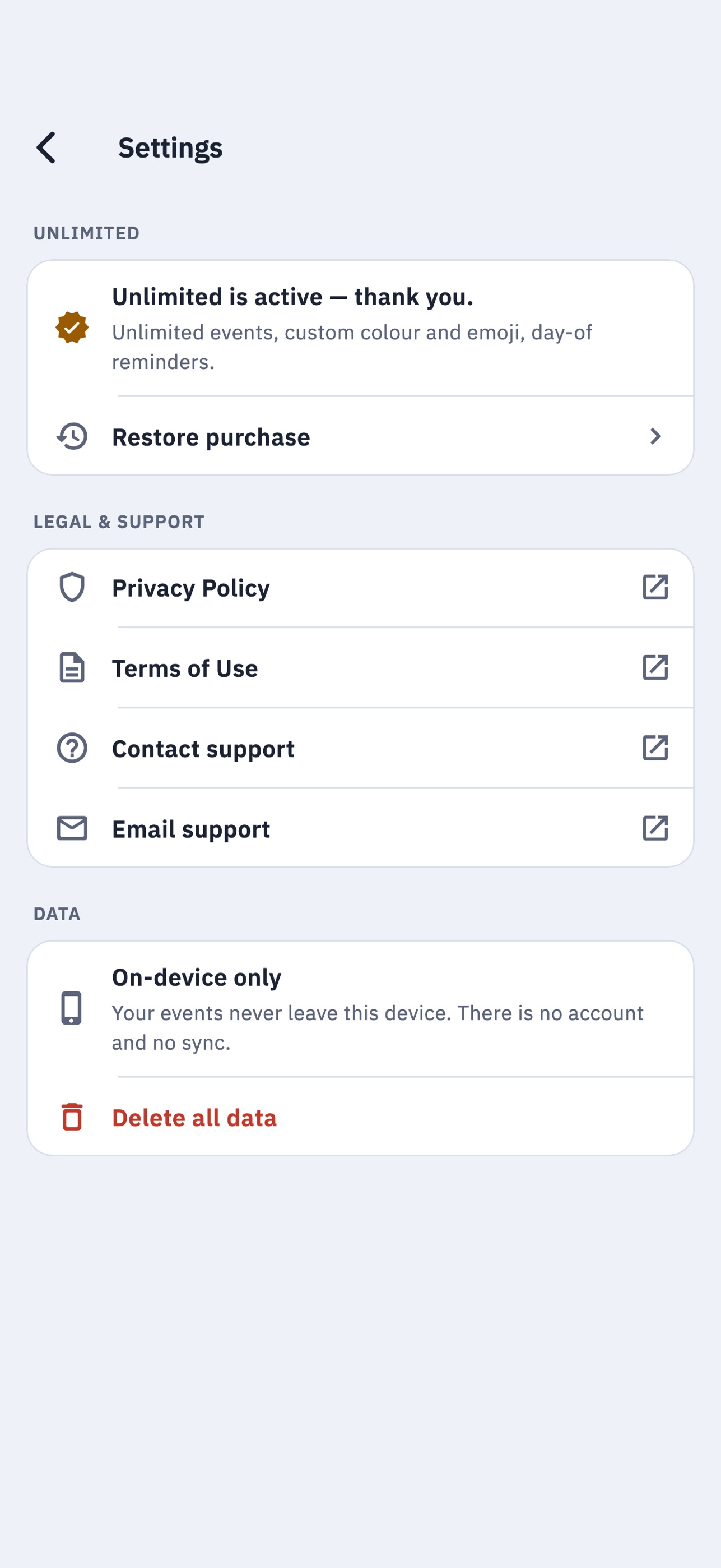Click the On-device only phone icon
This screenshot has width=721, height=1568.
tap(72, 1008)
